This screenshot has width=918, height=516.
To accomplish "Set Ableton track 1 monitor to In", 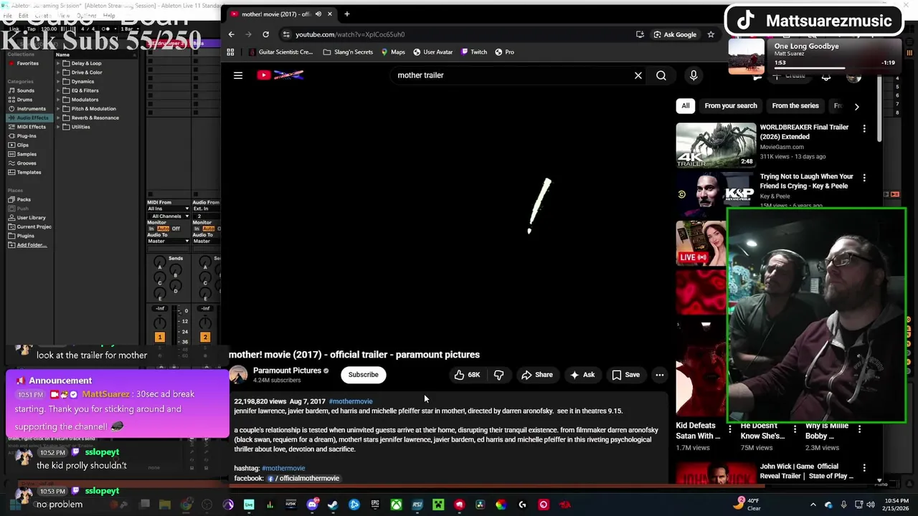I will click(x=151, y=229).
